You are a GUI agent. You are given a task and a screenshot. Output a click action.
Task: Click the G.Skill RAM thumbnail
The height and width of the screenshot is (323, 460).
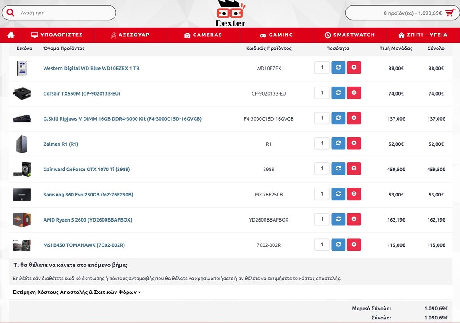[x=22, y=119]
